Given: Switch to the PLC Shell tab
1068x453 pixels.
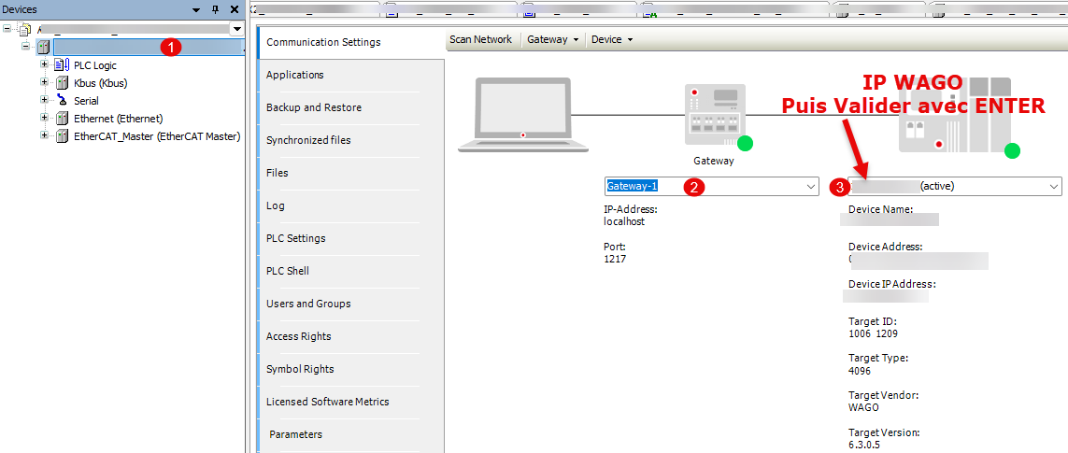Looking at the screenshot, I should 288,271.
